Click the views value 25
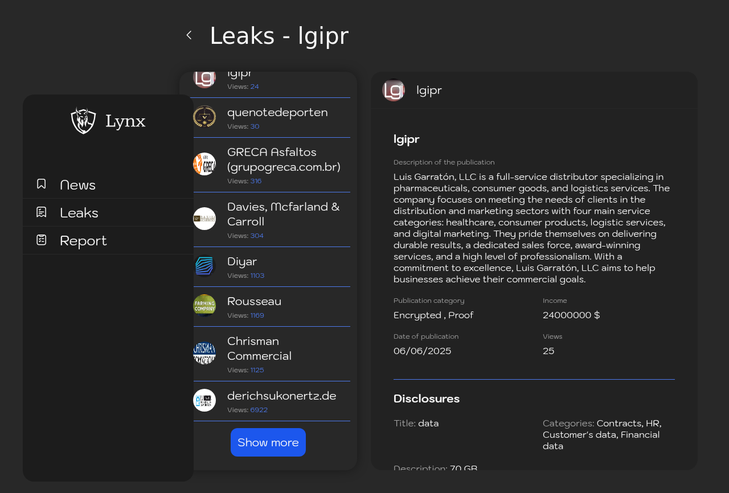729x493 pixels. [548, 351]
